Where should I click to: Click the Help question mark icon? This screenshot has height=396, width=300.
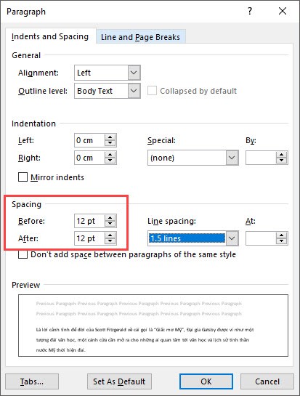pyautogui.click(x=250, y=11)
